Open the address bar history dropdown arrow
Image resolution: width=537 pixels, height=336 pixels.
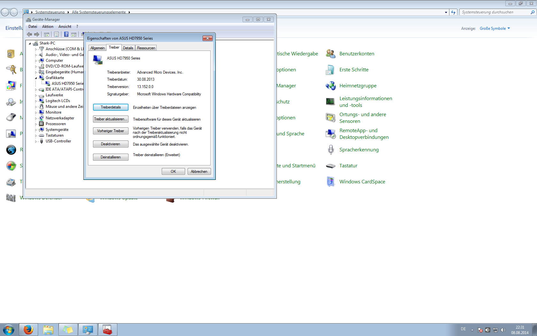(446, 12)
